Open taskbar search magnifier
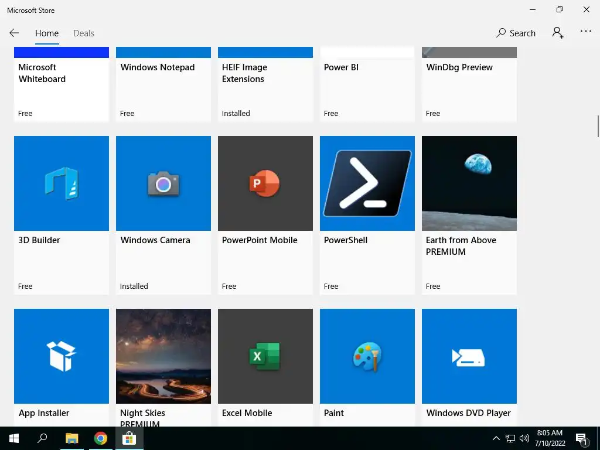600x450 pixels. [x=42, y=438]
